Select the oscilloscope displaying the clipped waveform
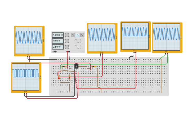The width and height of the screenshot is (192, 120). pos(135,36)
